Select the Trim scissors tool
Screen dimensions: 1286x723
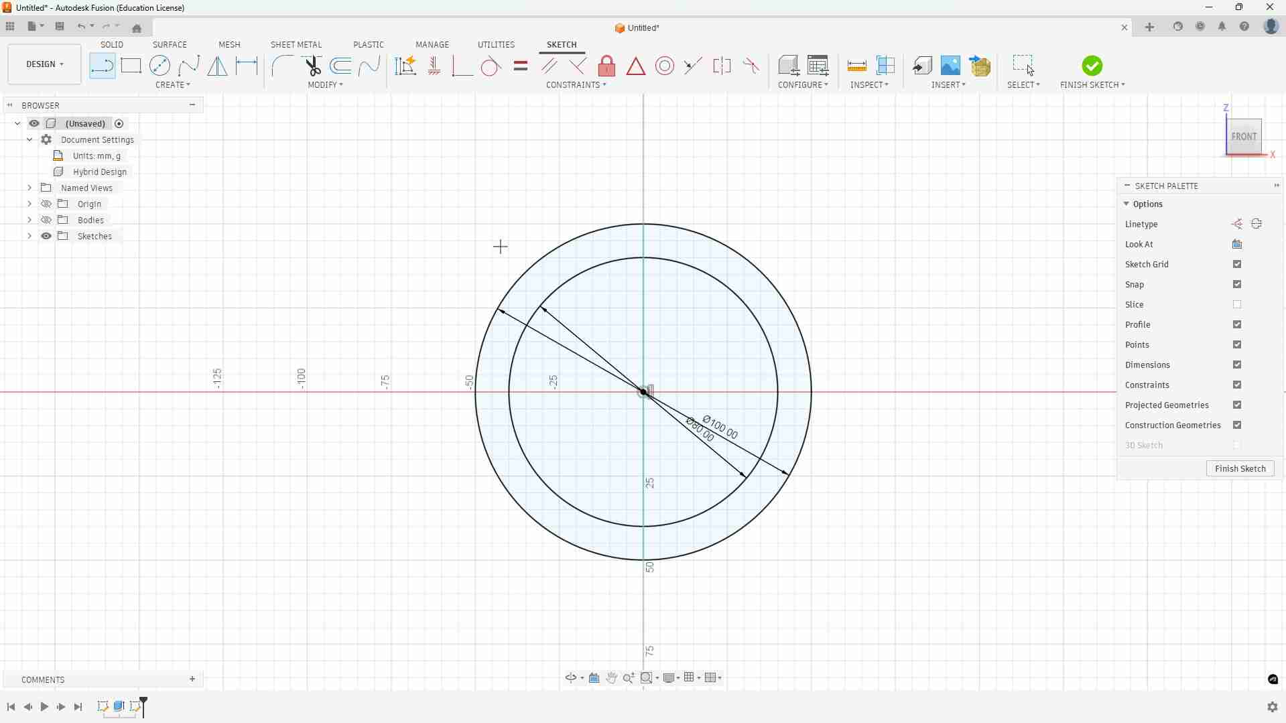(312, 66)
